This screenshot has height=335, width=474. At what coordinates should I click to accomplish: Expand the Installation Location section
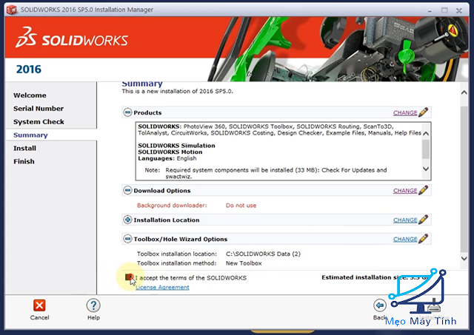tap(127, 220)
